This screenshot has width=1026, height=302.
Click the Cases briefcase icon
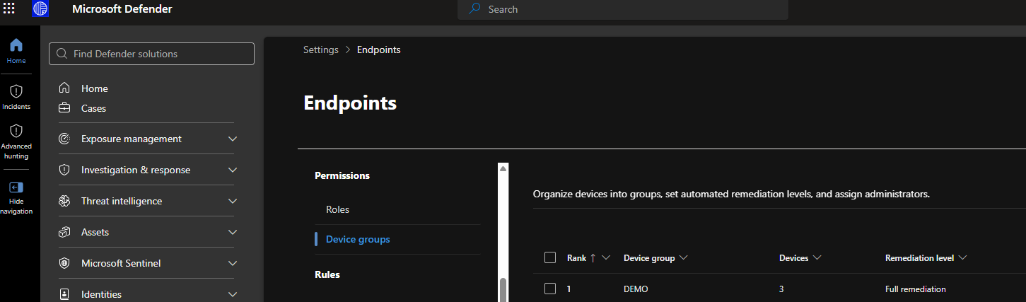click(64, 108)
